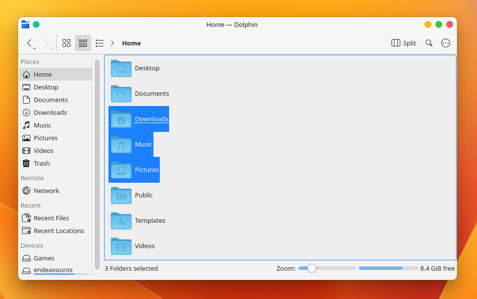Minimize window with the yellow button
Viewport: 477px width, 299px height.
point(428,24)
